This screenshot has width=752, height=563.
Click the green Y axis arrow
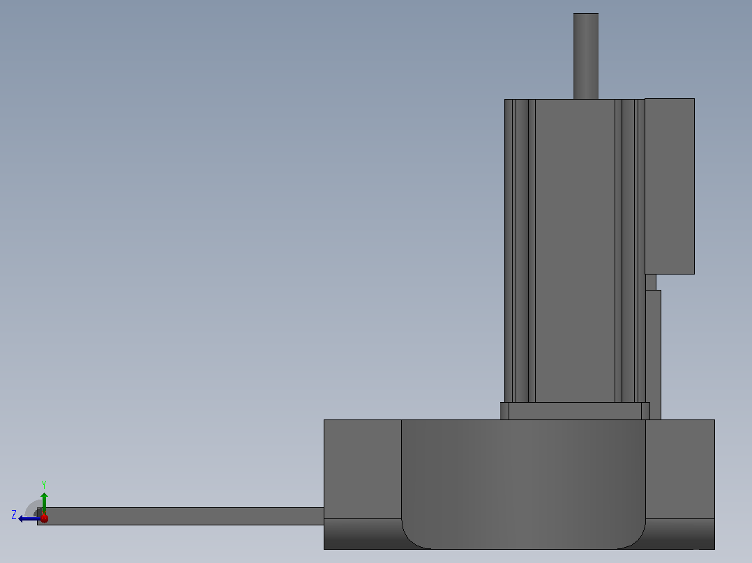pyautogui.click(x=44, y=502)
